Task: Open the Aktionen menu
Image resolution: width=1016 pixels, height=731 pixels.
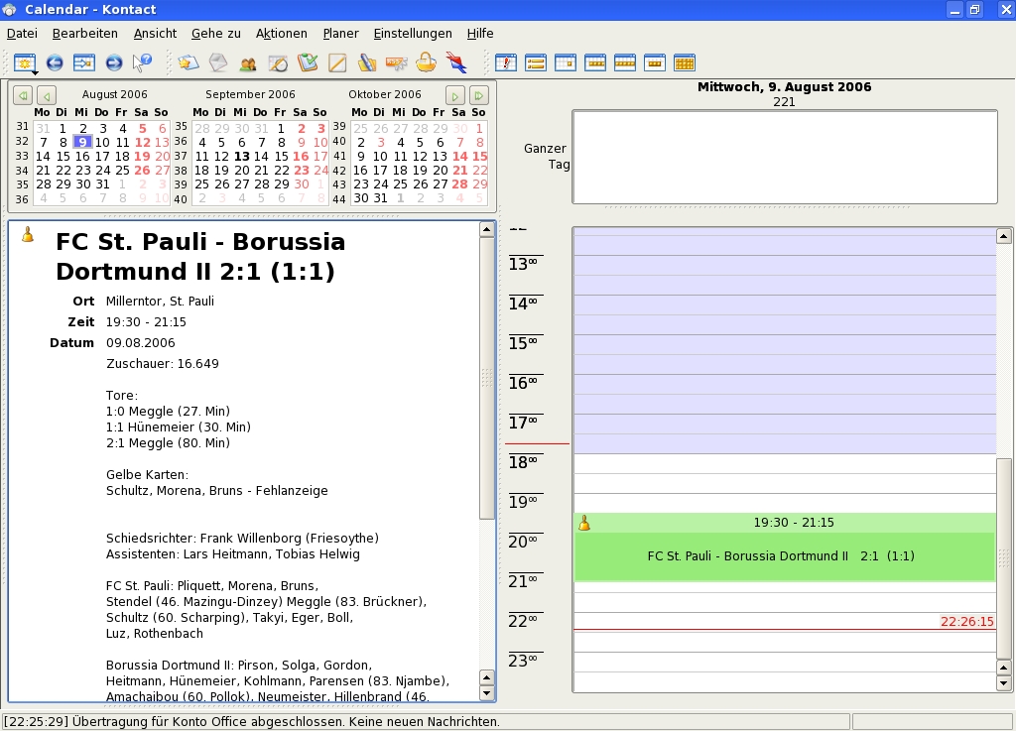Action: 281,33
